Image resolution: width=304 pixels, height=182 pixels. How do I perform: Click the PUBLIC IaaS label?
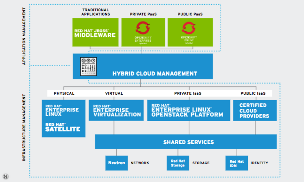[253, 93]
